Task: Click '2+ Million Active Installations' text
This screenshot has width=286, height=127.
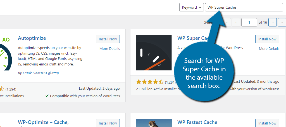Action: point(158,89)
